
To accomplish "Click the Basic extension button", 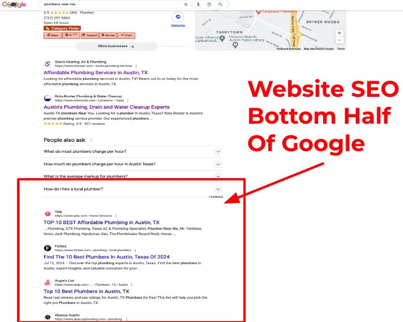I will coord(53,35).
